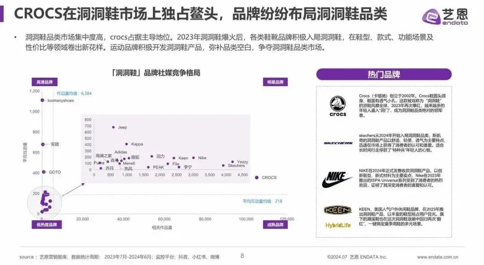
Task: Select the 回力 point in the inset chart
Action: 151,156
